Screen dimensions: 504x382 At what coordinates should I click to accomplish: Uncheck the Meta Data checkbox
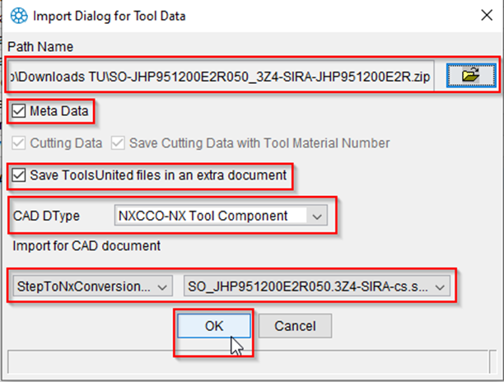point(19,111)
